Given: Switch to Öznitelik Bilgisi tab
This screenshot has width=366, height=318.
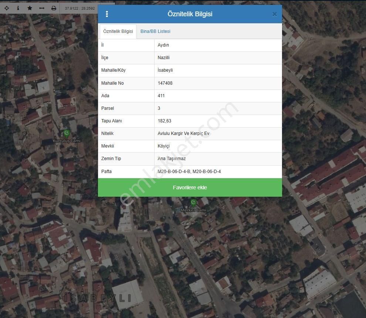Looking at the screenshot, I should pos(118,31).
